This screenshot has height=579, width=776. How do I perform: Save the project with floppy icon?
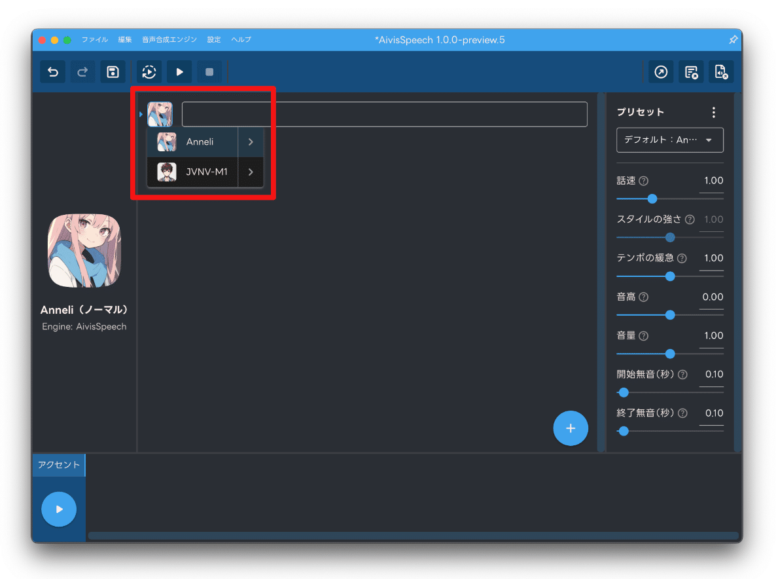coord(113,72)
